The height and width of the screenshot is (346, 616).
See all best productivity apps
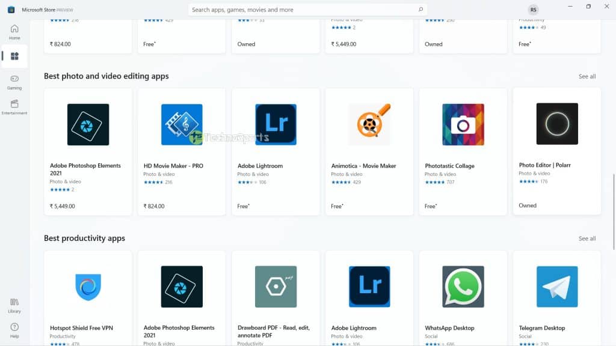click(587, 238)
